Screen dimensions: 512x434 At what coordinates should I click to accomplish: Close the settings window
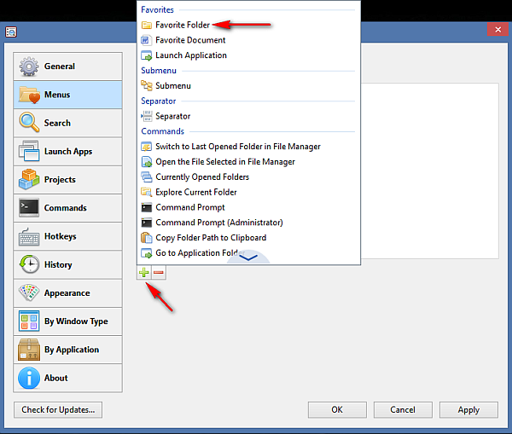tap(497, 30)
